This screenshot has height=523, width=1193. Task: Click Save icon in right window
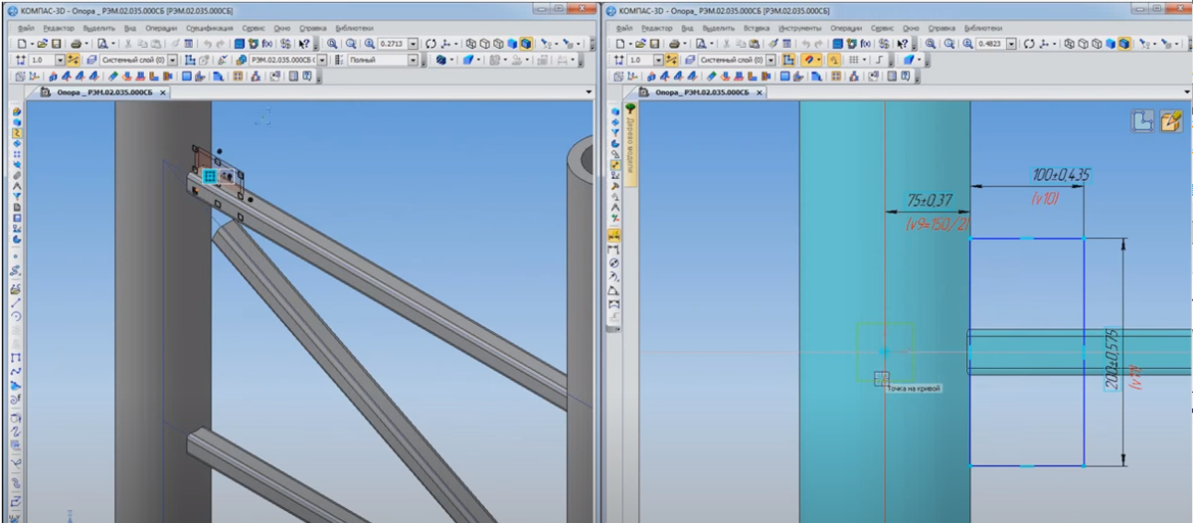(655, 44)
